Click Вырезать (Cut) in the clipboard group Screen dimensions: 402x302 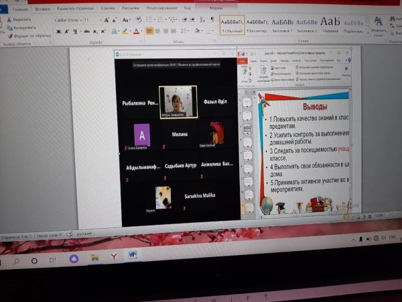click(21, 19)
